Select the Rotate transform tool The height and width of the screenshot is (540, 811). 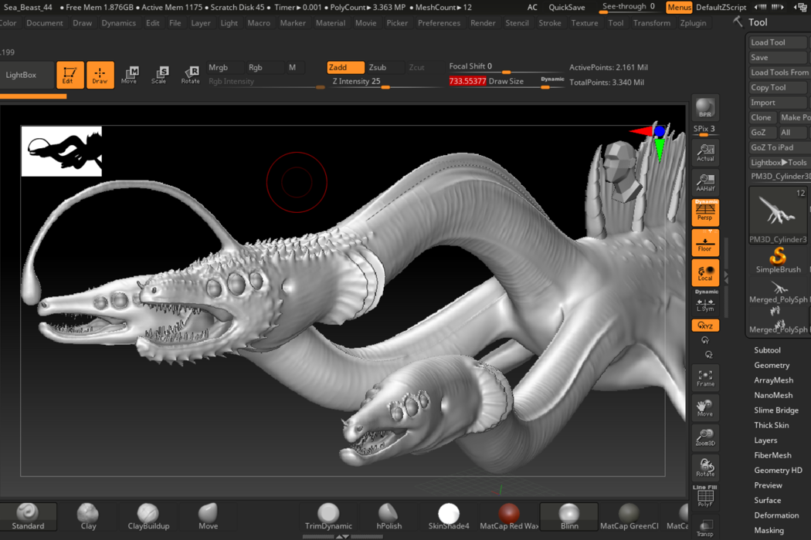190,75
